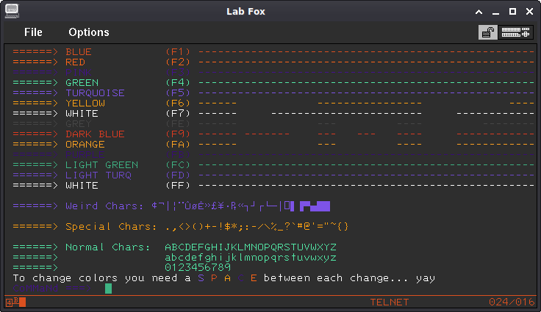Close the Lab Fox window
541x312 pixels.
pos(530,12)
